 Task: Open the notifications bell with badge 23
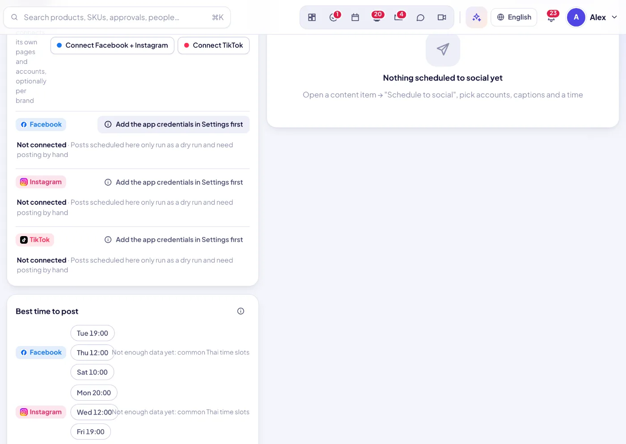pyautogui.click(x=552, y=17)
